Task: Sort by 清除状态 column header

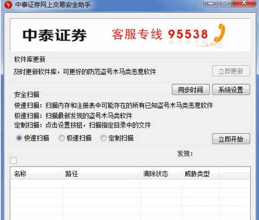Action: pyautogui.click(x=161, y=174)
